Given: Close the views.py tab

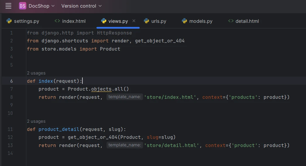Looking at the screenshot, I should click(x=134, y=21).
